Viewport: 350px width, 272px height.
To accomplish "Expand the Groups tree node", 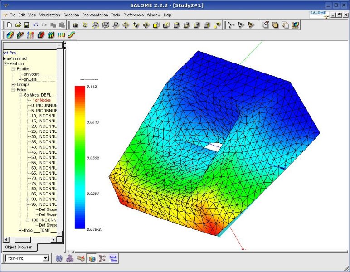I will [13, 85].
